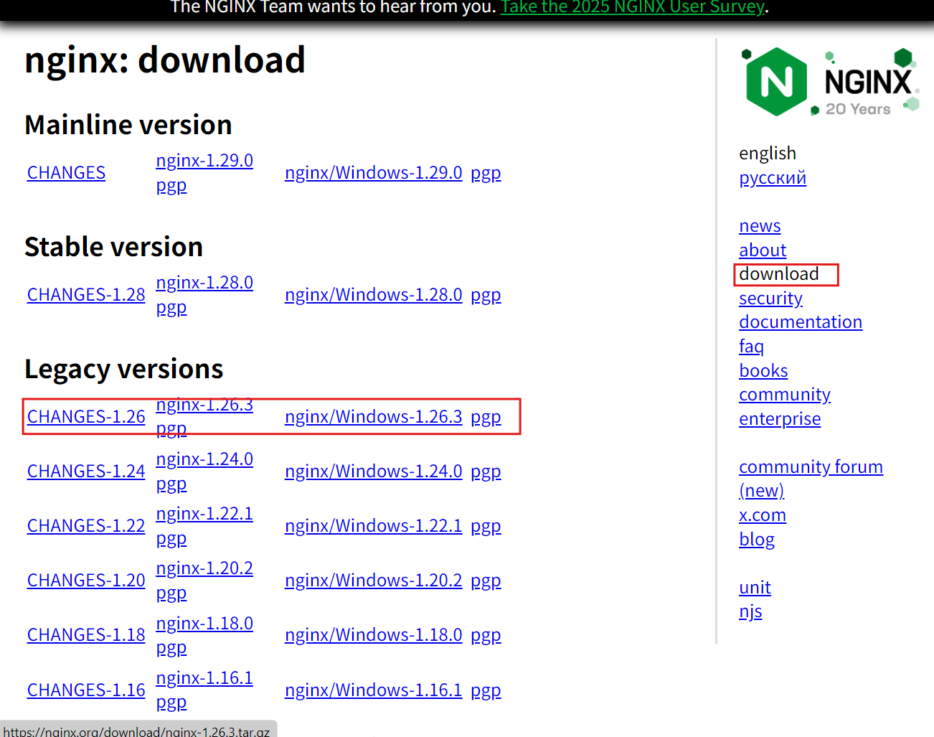Open the CHANGES-1.28 link
The width and height of the screenshot is (934, 737).
[x=86, y=295]
